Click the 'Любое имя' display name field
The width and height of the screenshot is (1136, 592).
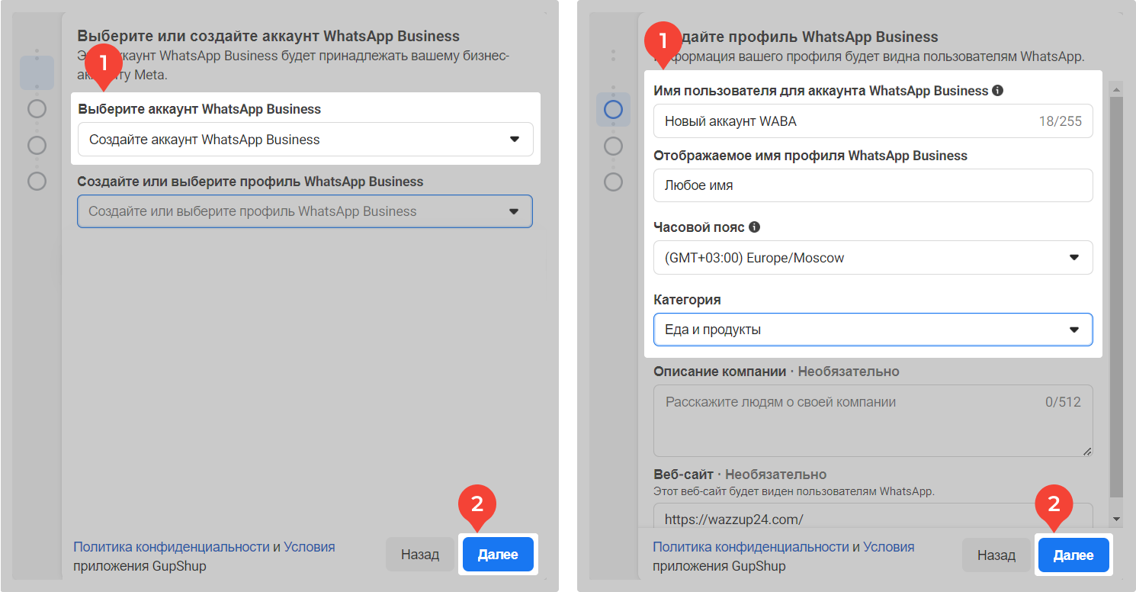tap(873, 185)
